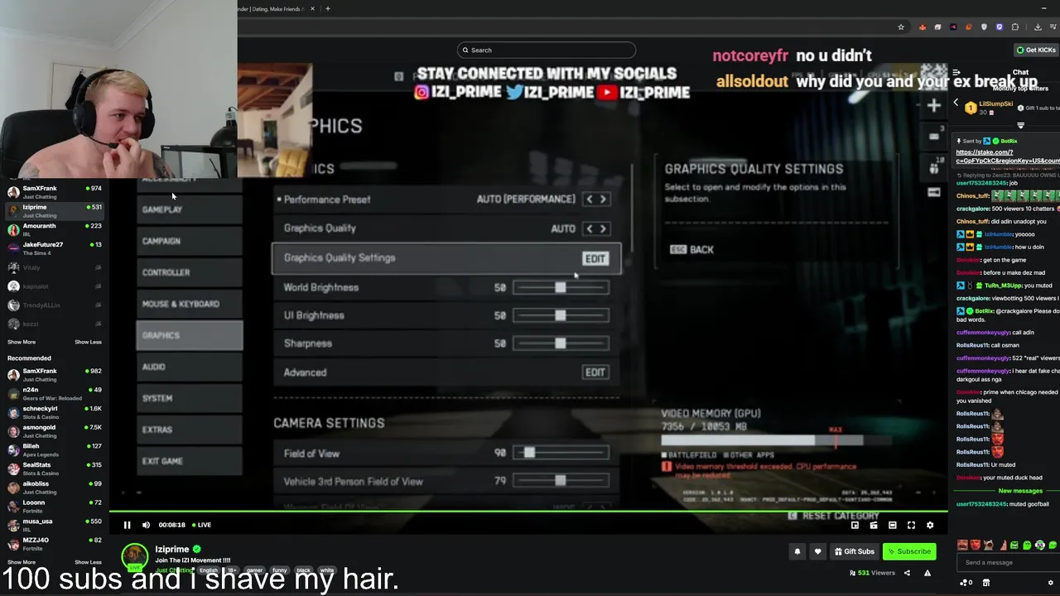Open picture-in-picture mini player icon

pos(855,525)
